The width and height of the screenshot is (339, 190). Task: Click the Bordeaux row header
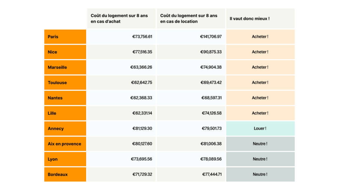(x=65, y=174)
